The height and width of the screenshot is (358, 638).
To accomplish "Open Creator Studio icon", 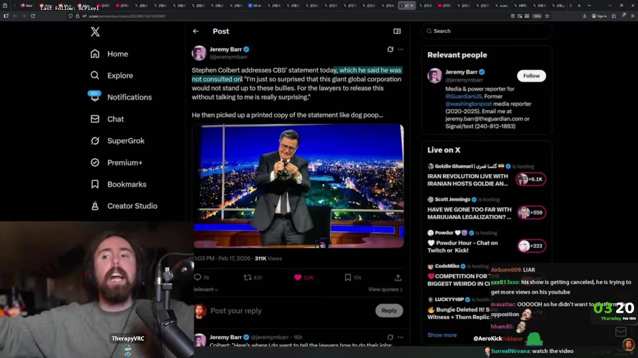I will pyautogui.click(x=95, y=206).
